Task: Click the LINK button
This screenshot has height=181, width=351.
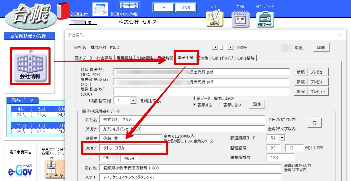Action: (185, 8)
